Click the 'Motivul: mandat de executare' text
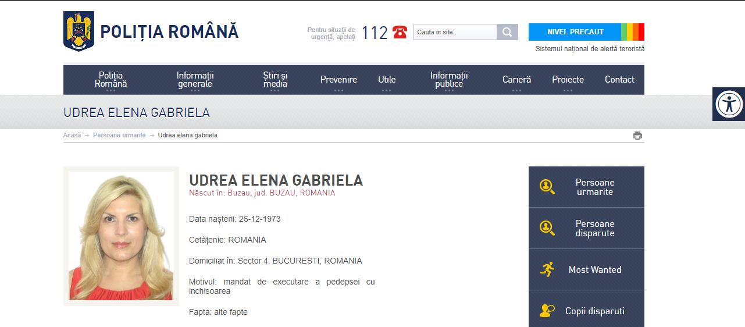This screenshot has width=745, height=327. (282, 286)
